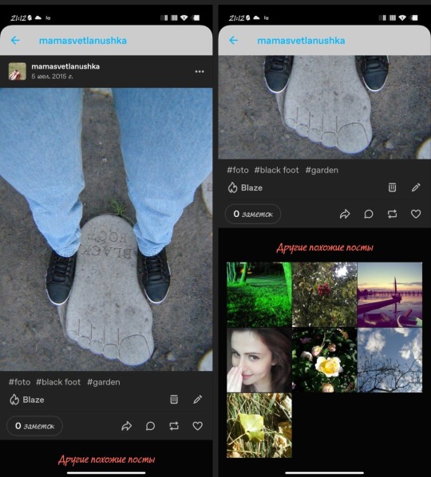Open the woman's selfie thumbnail
The image size is (431, 477).
(259, 360)
